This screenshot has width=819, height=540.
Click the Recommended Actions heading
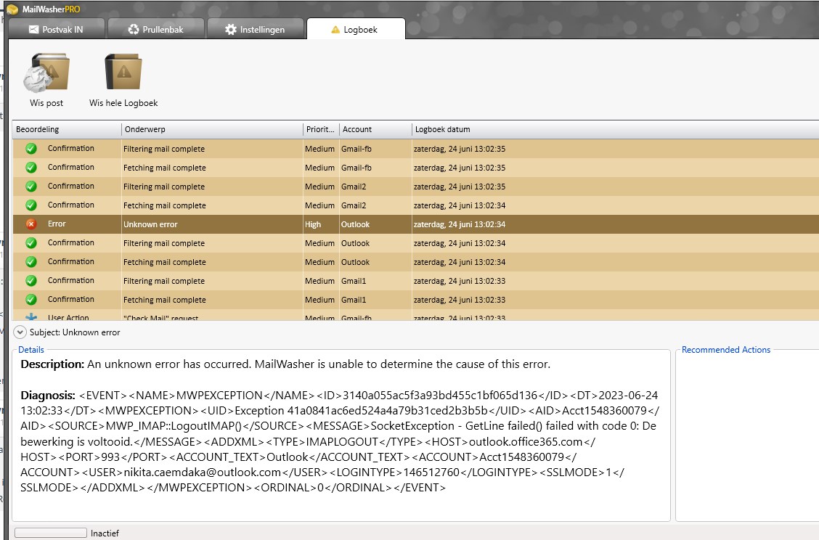coord(725,350)
